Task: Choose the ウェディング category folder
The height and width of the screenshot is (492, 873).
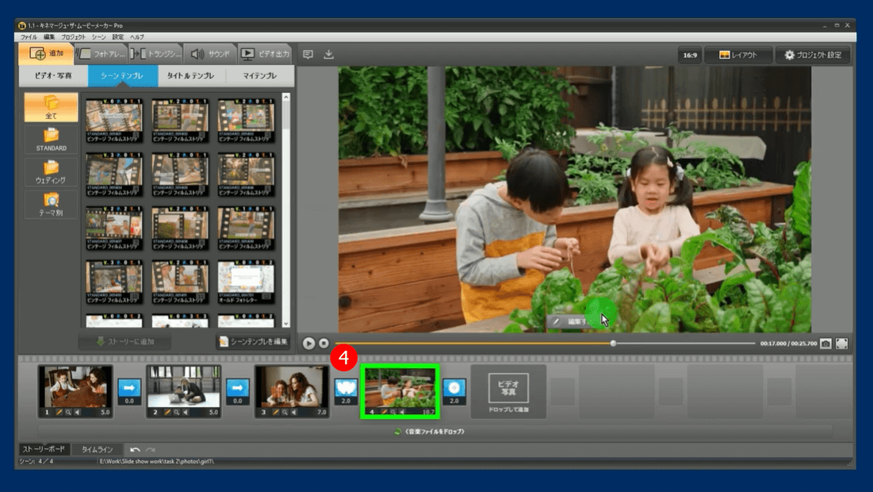Action: point(51,171)
